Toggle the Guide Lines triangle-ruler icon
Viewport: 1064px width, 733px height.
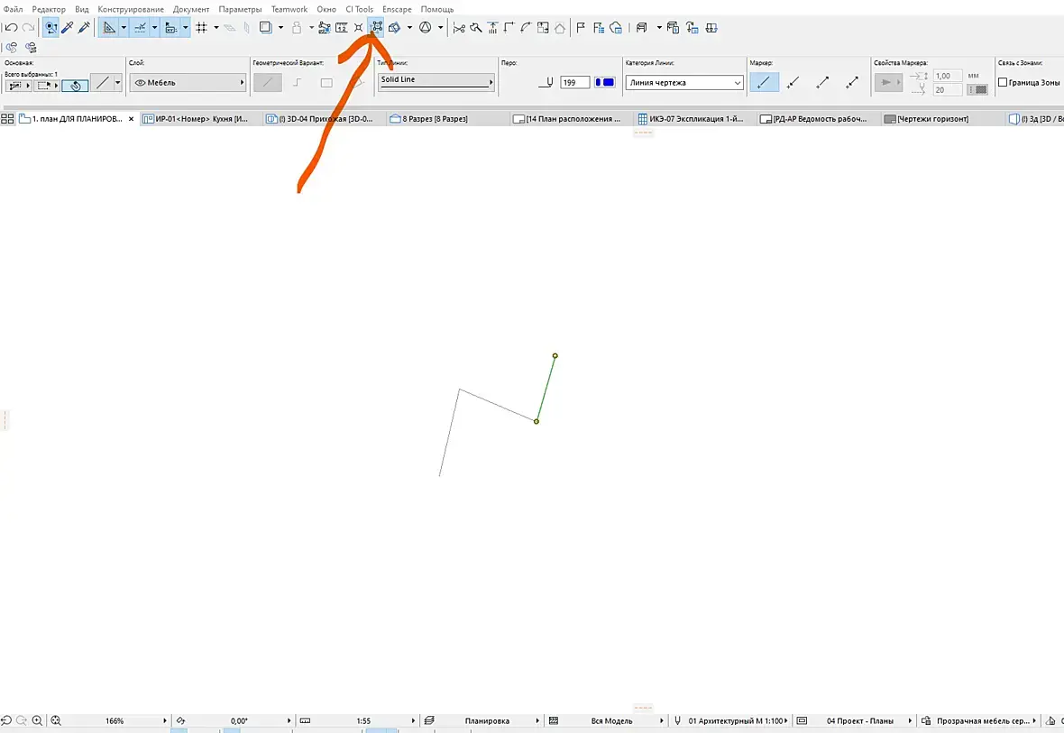click(109, 28)
